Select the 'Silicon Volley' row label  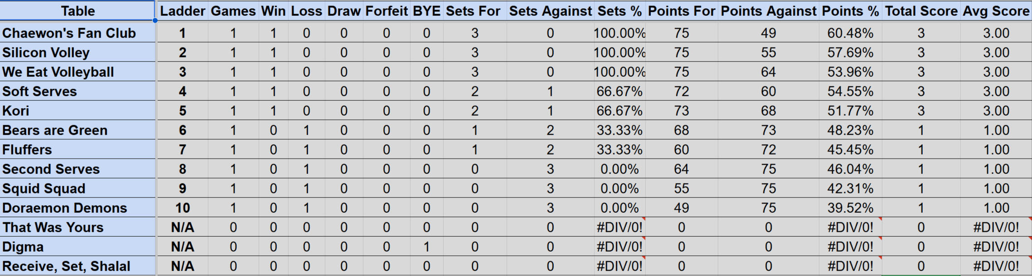click(46, 52)
